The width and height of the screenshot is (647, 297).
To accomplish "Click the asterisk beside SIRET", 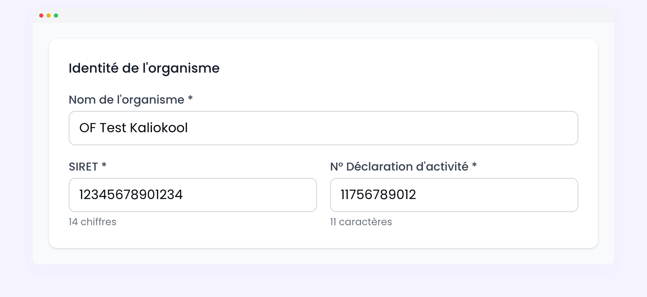I will click(103, 166).
